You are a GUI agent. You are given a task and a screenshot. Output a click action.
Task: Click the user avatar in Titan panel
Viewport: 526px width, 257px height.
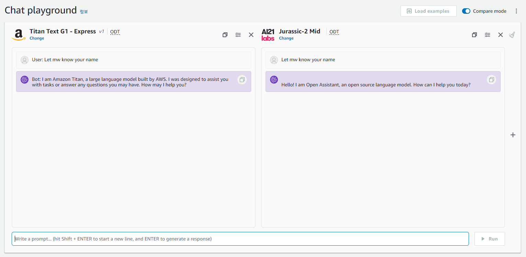(25, 60)
